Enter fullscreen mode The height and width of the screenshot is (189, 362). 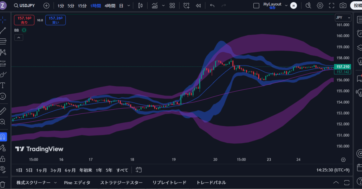[x=331, y=6]
